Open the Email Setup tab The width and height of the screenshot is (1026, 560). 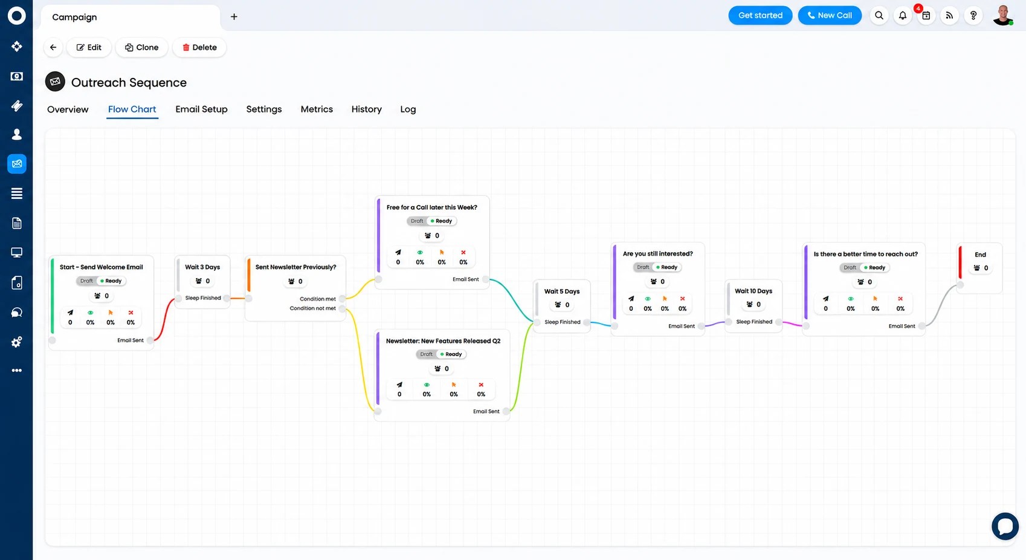click(x=201, y=109)
